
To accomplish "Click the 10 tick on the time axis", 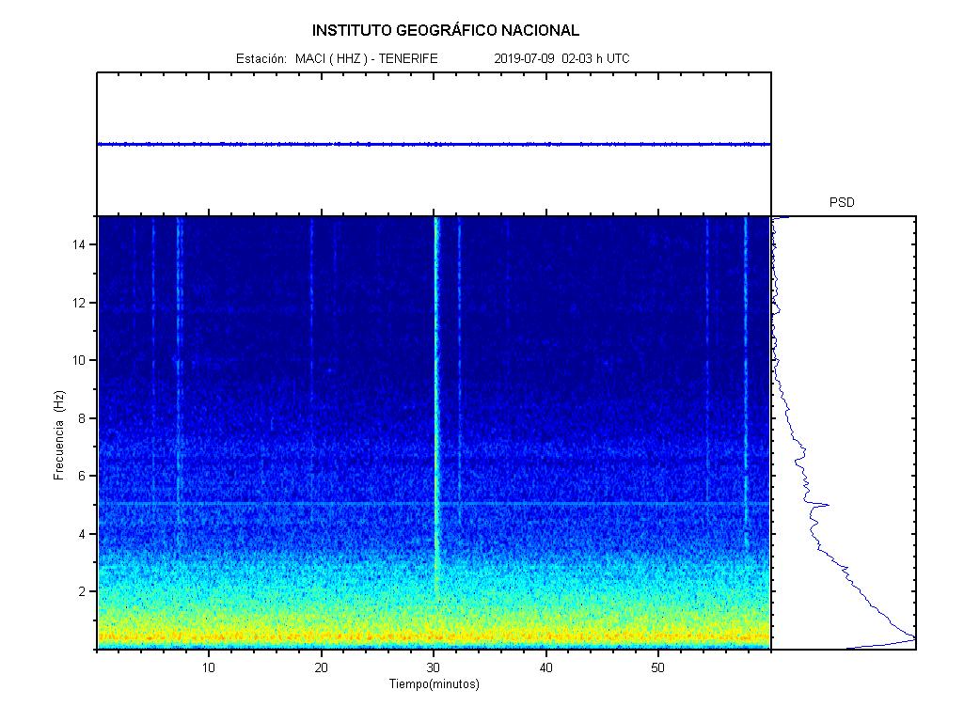I will 209,667.
